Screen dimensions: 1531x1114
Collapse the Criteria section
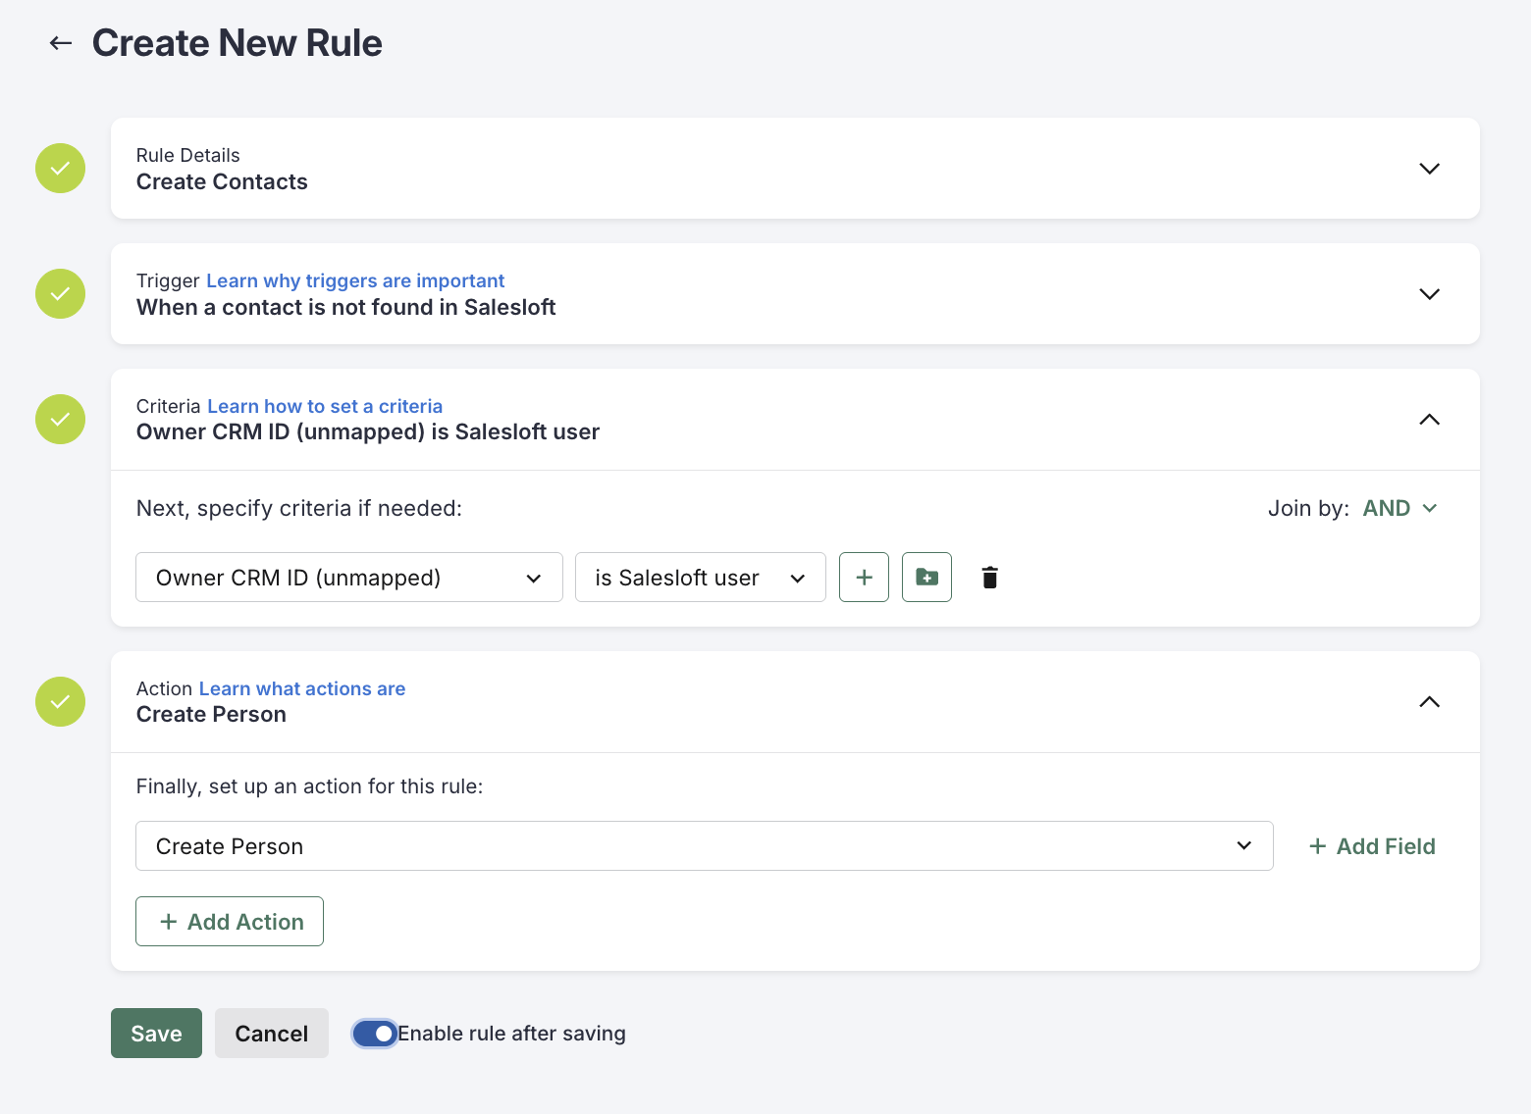pos(1430,420)
